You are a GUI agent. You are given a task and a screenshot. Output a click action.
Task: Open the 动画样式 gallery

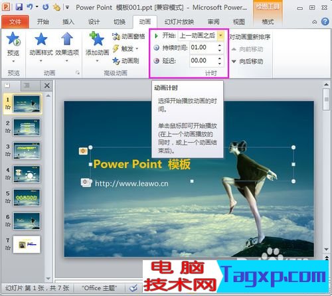pos(41,47)
